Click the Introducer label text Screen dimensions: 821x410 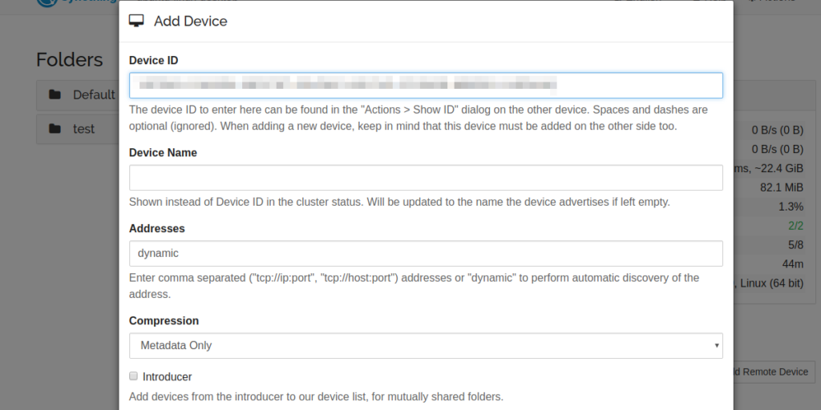(167, 376)
